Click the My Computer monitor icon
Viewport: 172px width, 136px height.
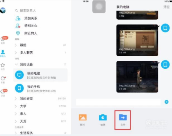19,75
